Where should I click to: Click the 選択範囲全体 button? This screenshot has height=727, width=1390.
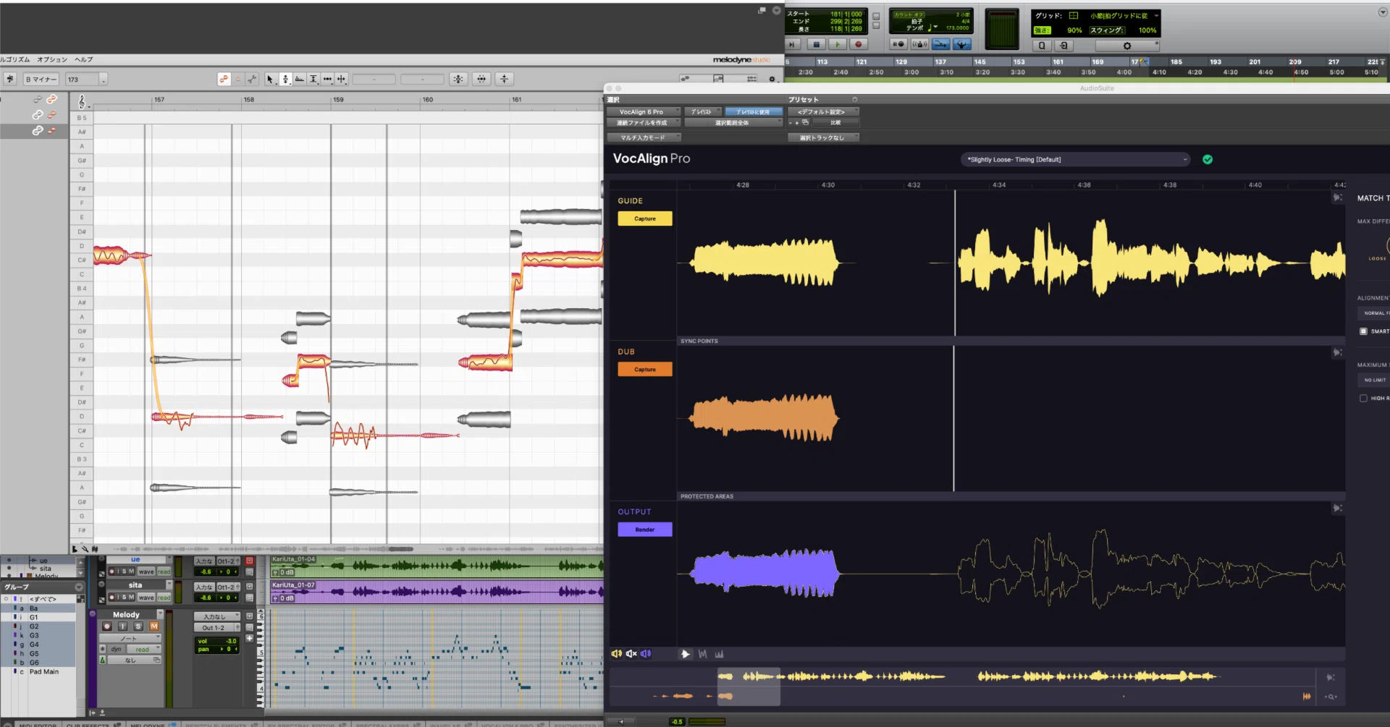click(x=733, y=123)
